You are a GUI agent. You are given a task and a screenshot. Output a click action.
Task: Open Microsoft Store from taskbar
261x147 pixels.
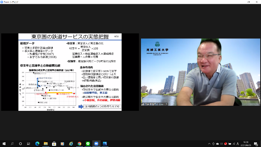54,143
